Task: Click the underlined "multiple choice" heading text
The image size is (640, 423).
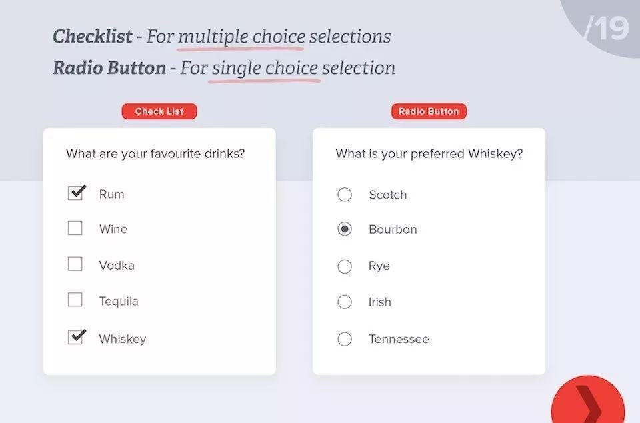Action: 241,37
